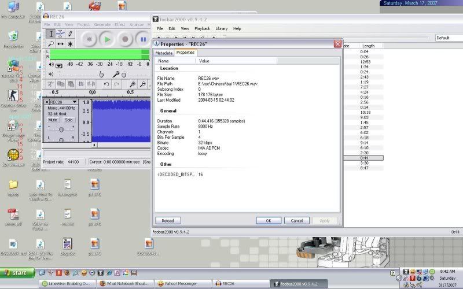Select the Envelope tool in Audacity

coord(60,34)
